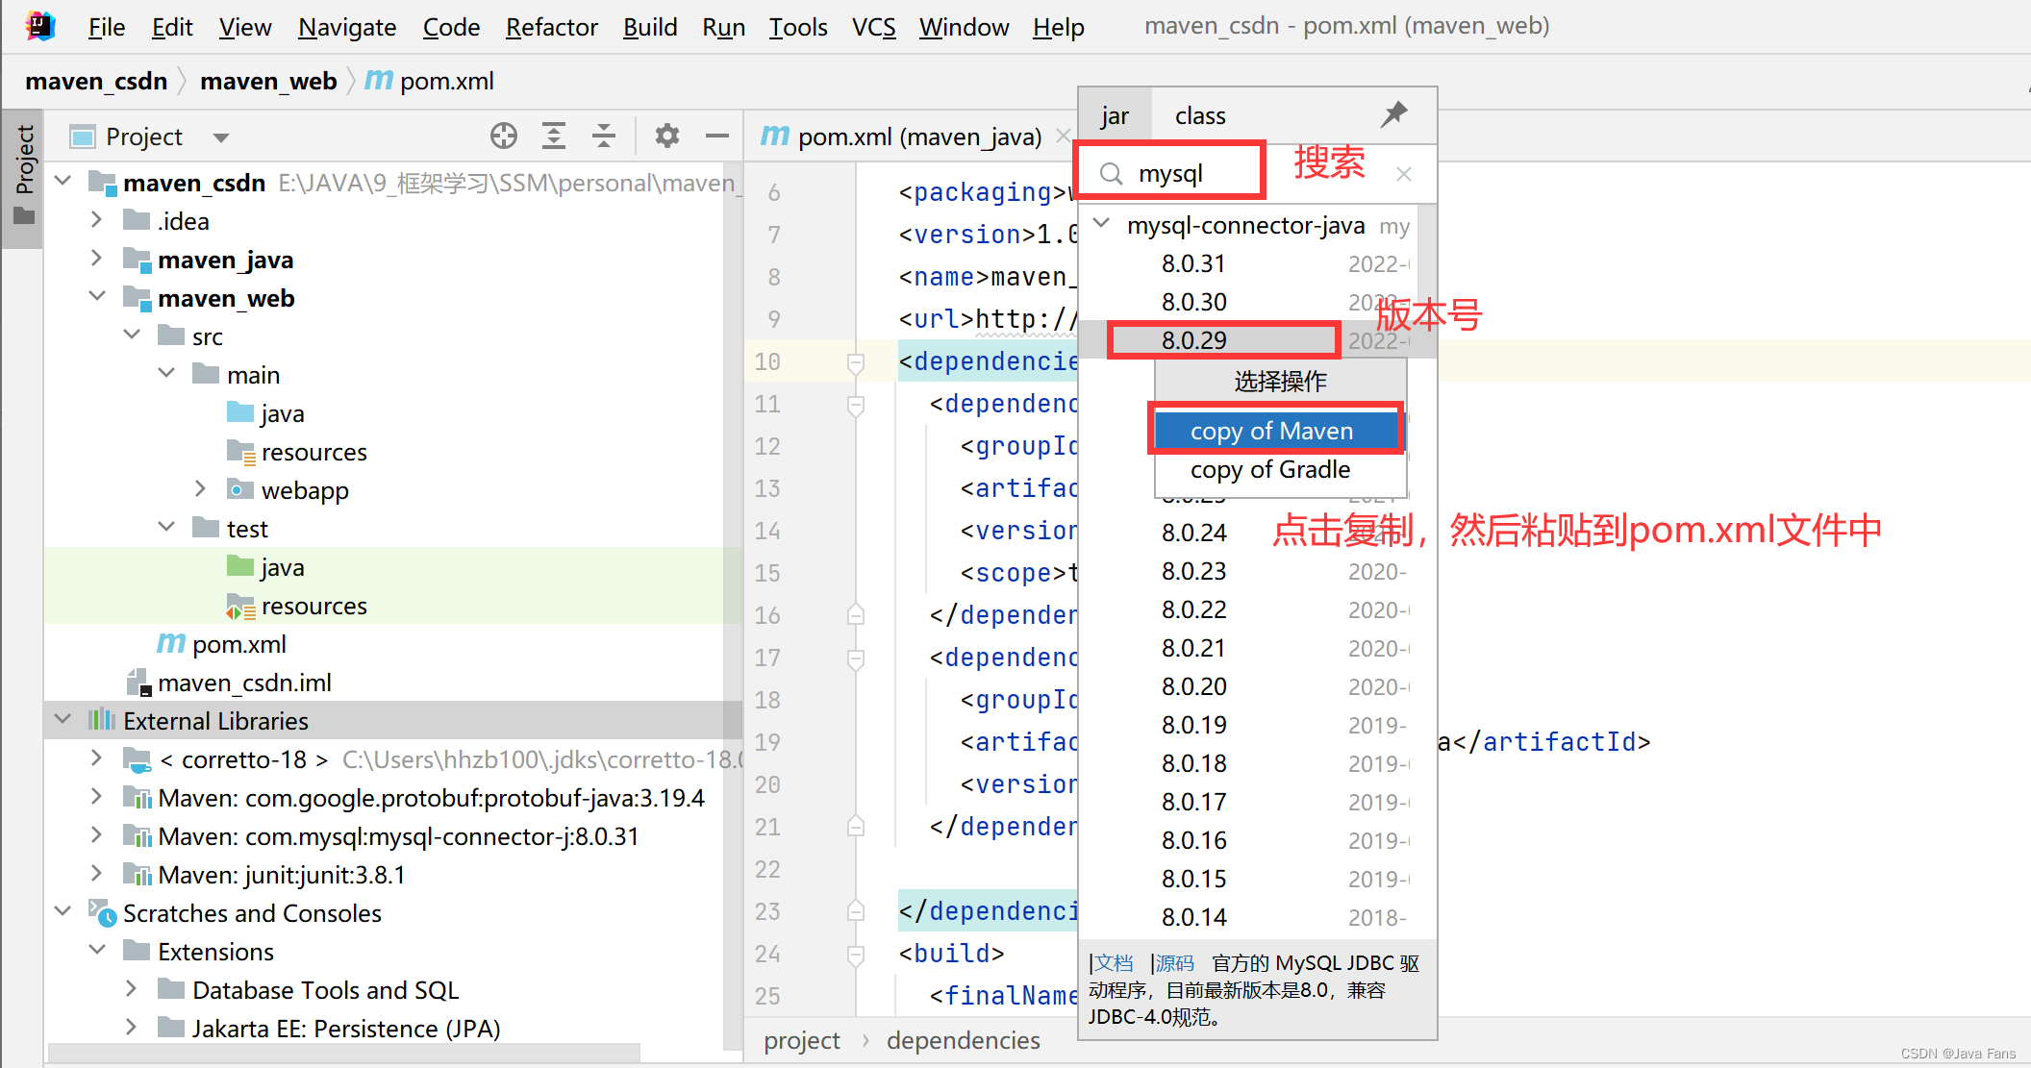
Task: Click maven_csdn in the breadcrumb
Action: point(96,81)
